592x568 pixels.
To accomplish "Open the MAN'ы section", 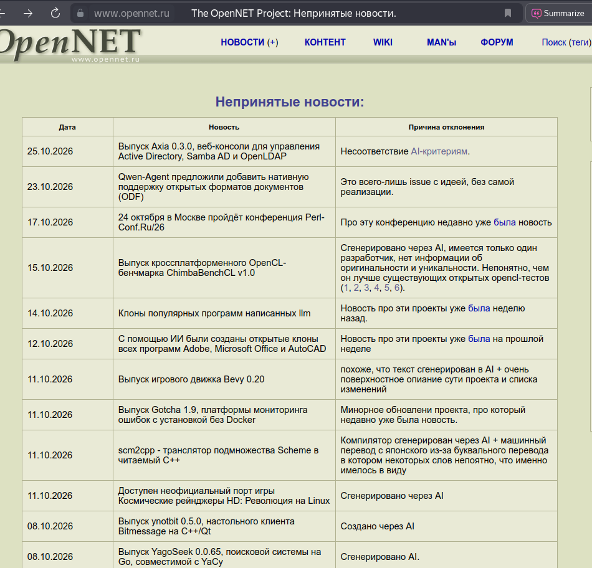I will pyautogui.click(x=441, y=42).
